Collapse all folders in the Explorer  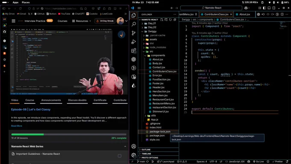tap(175, 20)
